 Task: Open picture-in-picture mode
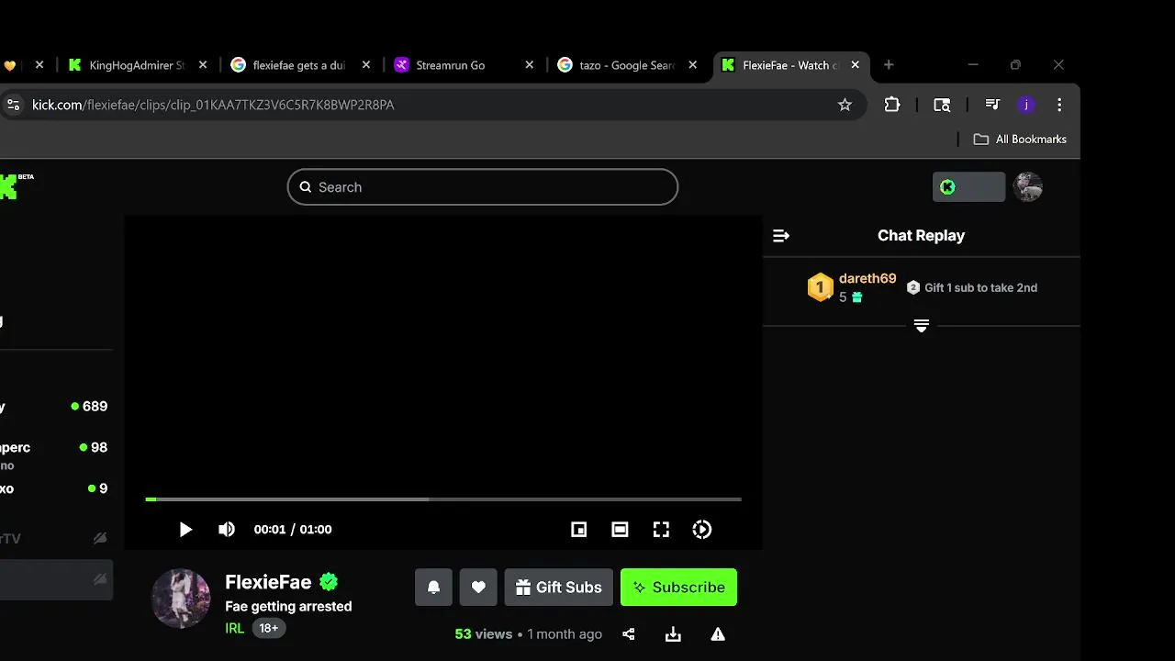(x=579, y=530)
